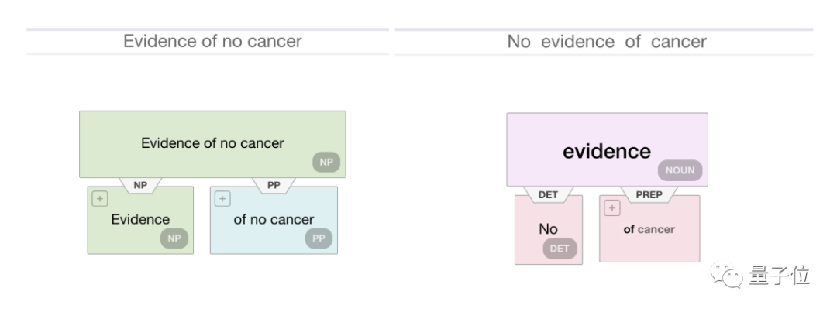This screenshot has width=837, height=312.
Task: Select the NP connector label tab
Action: [x=140, y=186]
